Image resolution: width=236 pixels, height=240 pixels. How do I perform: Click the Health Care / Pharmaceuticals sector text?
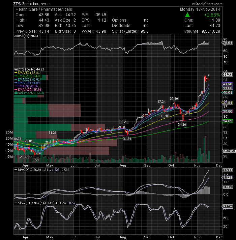(x=43, y=9)
